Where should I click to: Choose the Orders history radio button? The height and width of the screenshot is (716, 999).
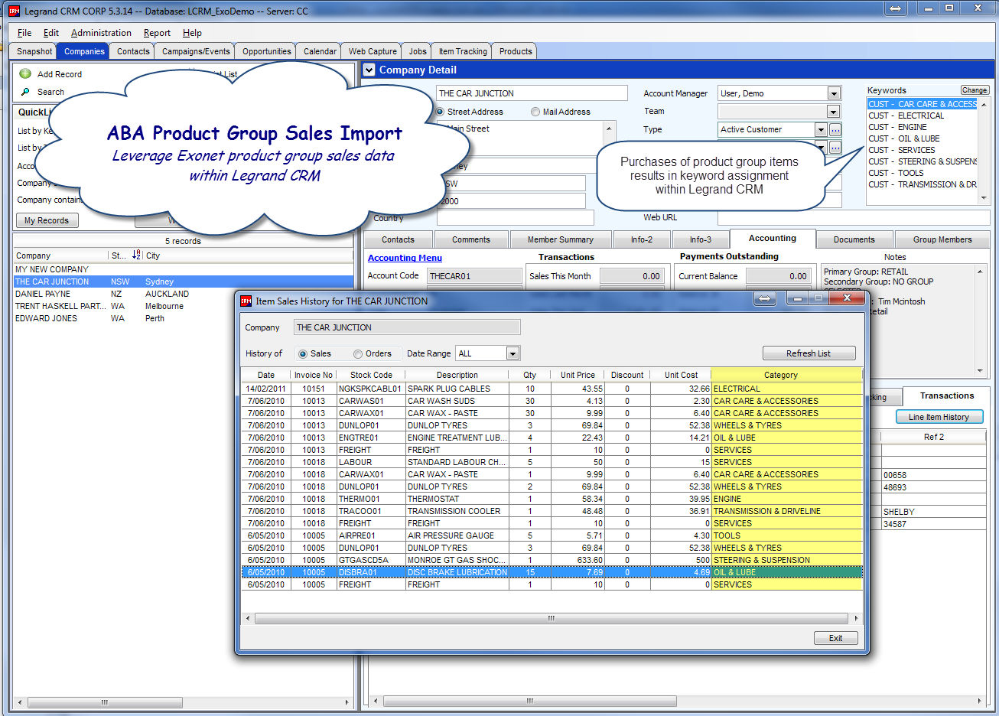pyautogui.click(x=358, y=353)
